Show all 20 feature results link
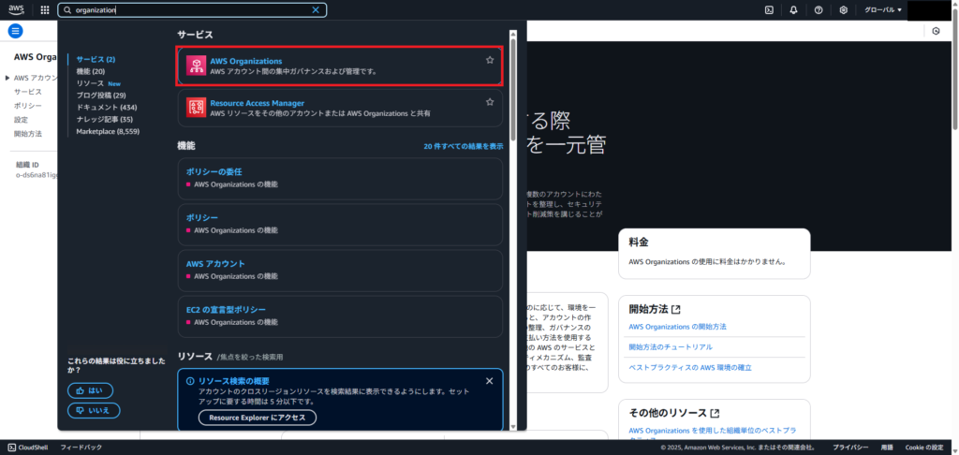Image resolution: width=959 pixels, height=455 pixels. 464,147
